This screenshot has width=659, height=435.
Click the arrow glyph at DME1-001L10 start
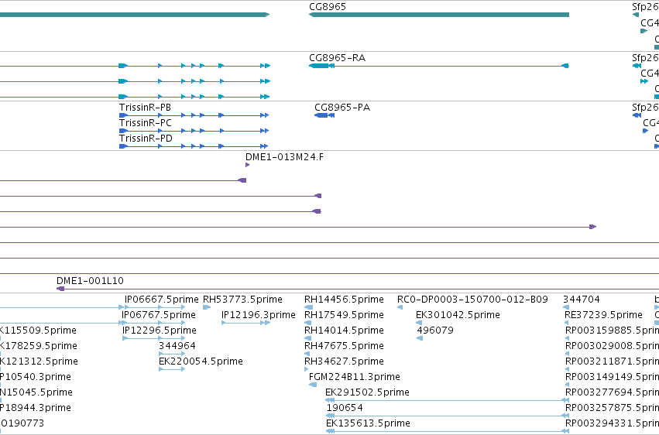coord(60,289)
